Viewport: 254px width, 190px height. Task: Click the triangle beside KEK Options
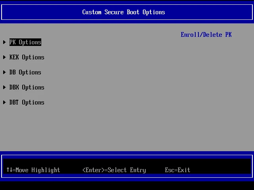point(4,57)
